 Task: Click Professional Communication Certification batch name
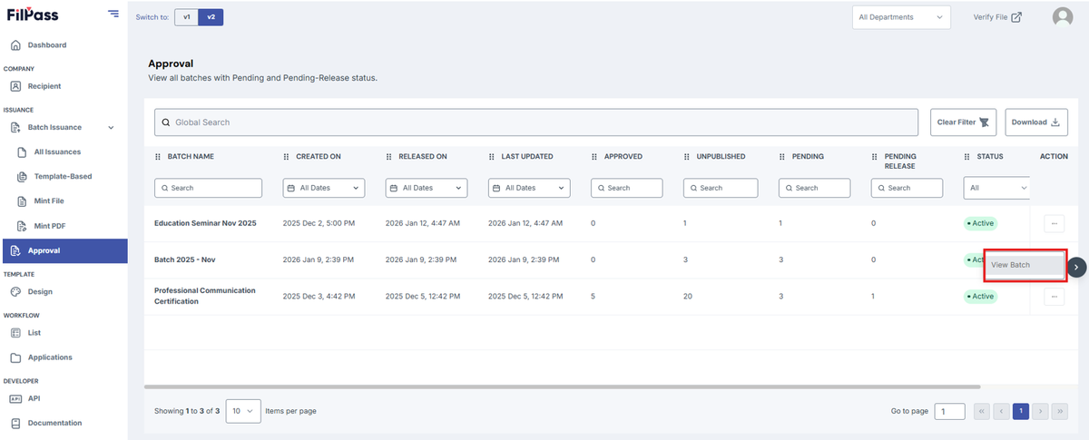pos(205,296)
